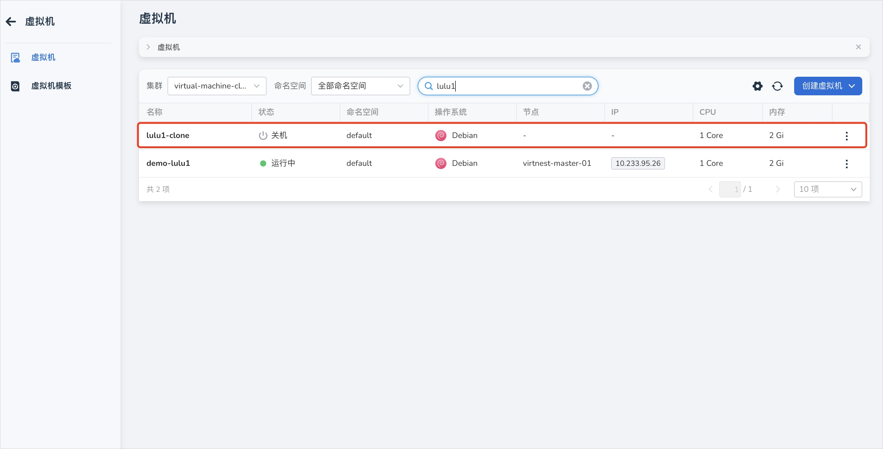The image size is (883, 449).
Task: Click the 虚拟机模板 sidebar icon
Action: pos(15,86)
